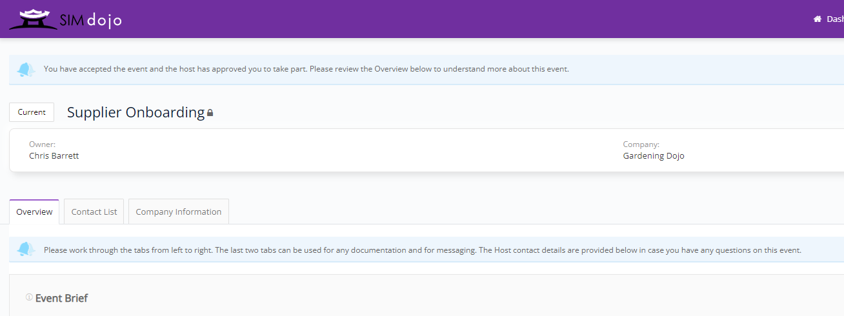
Task: Click the Supplier Onboarding event title
Action: [136, 112]
